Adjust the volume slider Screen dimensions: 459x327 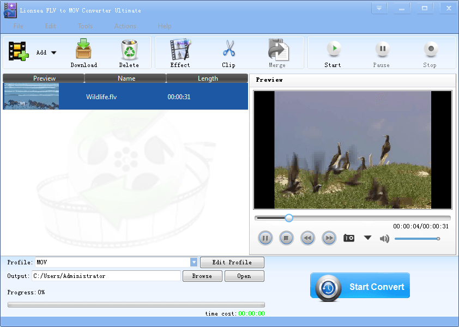click(416, 238)
